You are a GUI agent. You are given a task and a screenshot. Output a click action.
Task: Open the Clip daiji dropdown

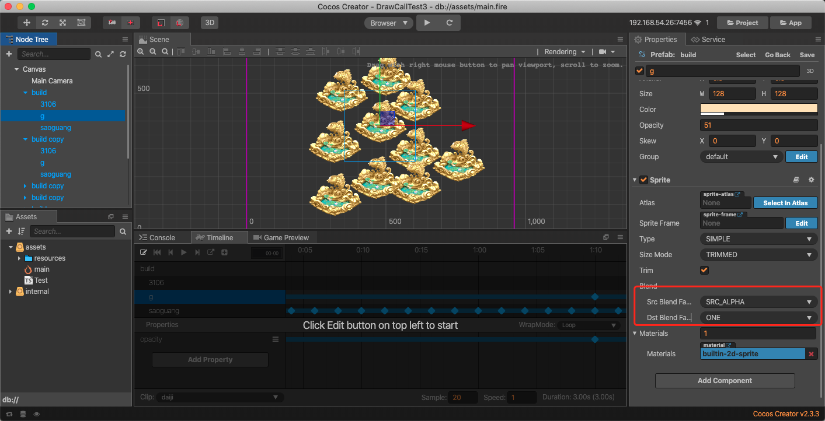(220, 397)
